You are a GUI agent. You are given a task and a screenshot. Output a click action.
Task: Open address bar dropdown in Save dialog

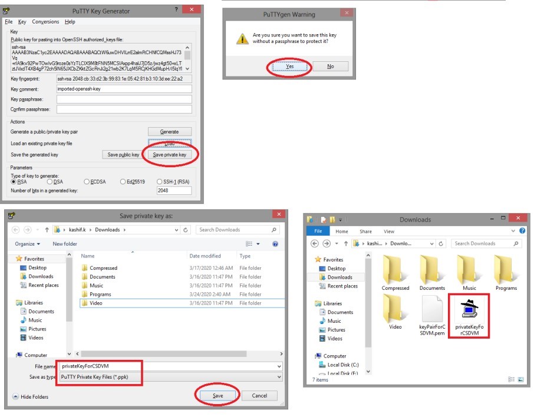point(176,230)
